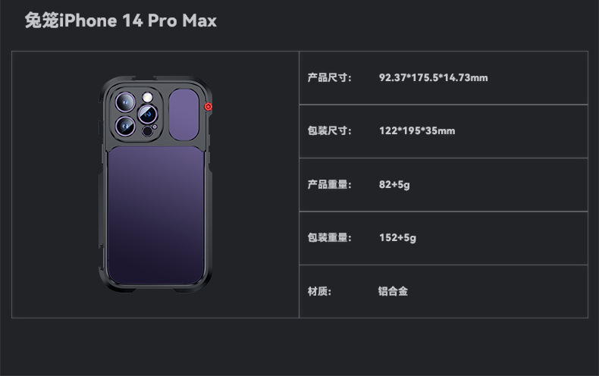Click the bottom-left camera lens
This screenshot has width=599, height=376.
(125, 126)
